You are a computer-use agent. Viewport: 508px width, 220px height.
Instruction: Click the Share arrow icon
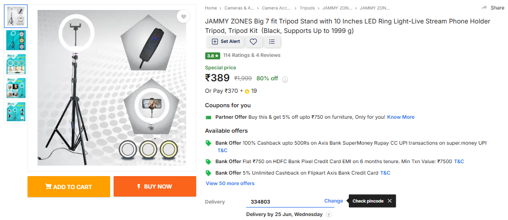(484, 8)
